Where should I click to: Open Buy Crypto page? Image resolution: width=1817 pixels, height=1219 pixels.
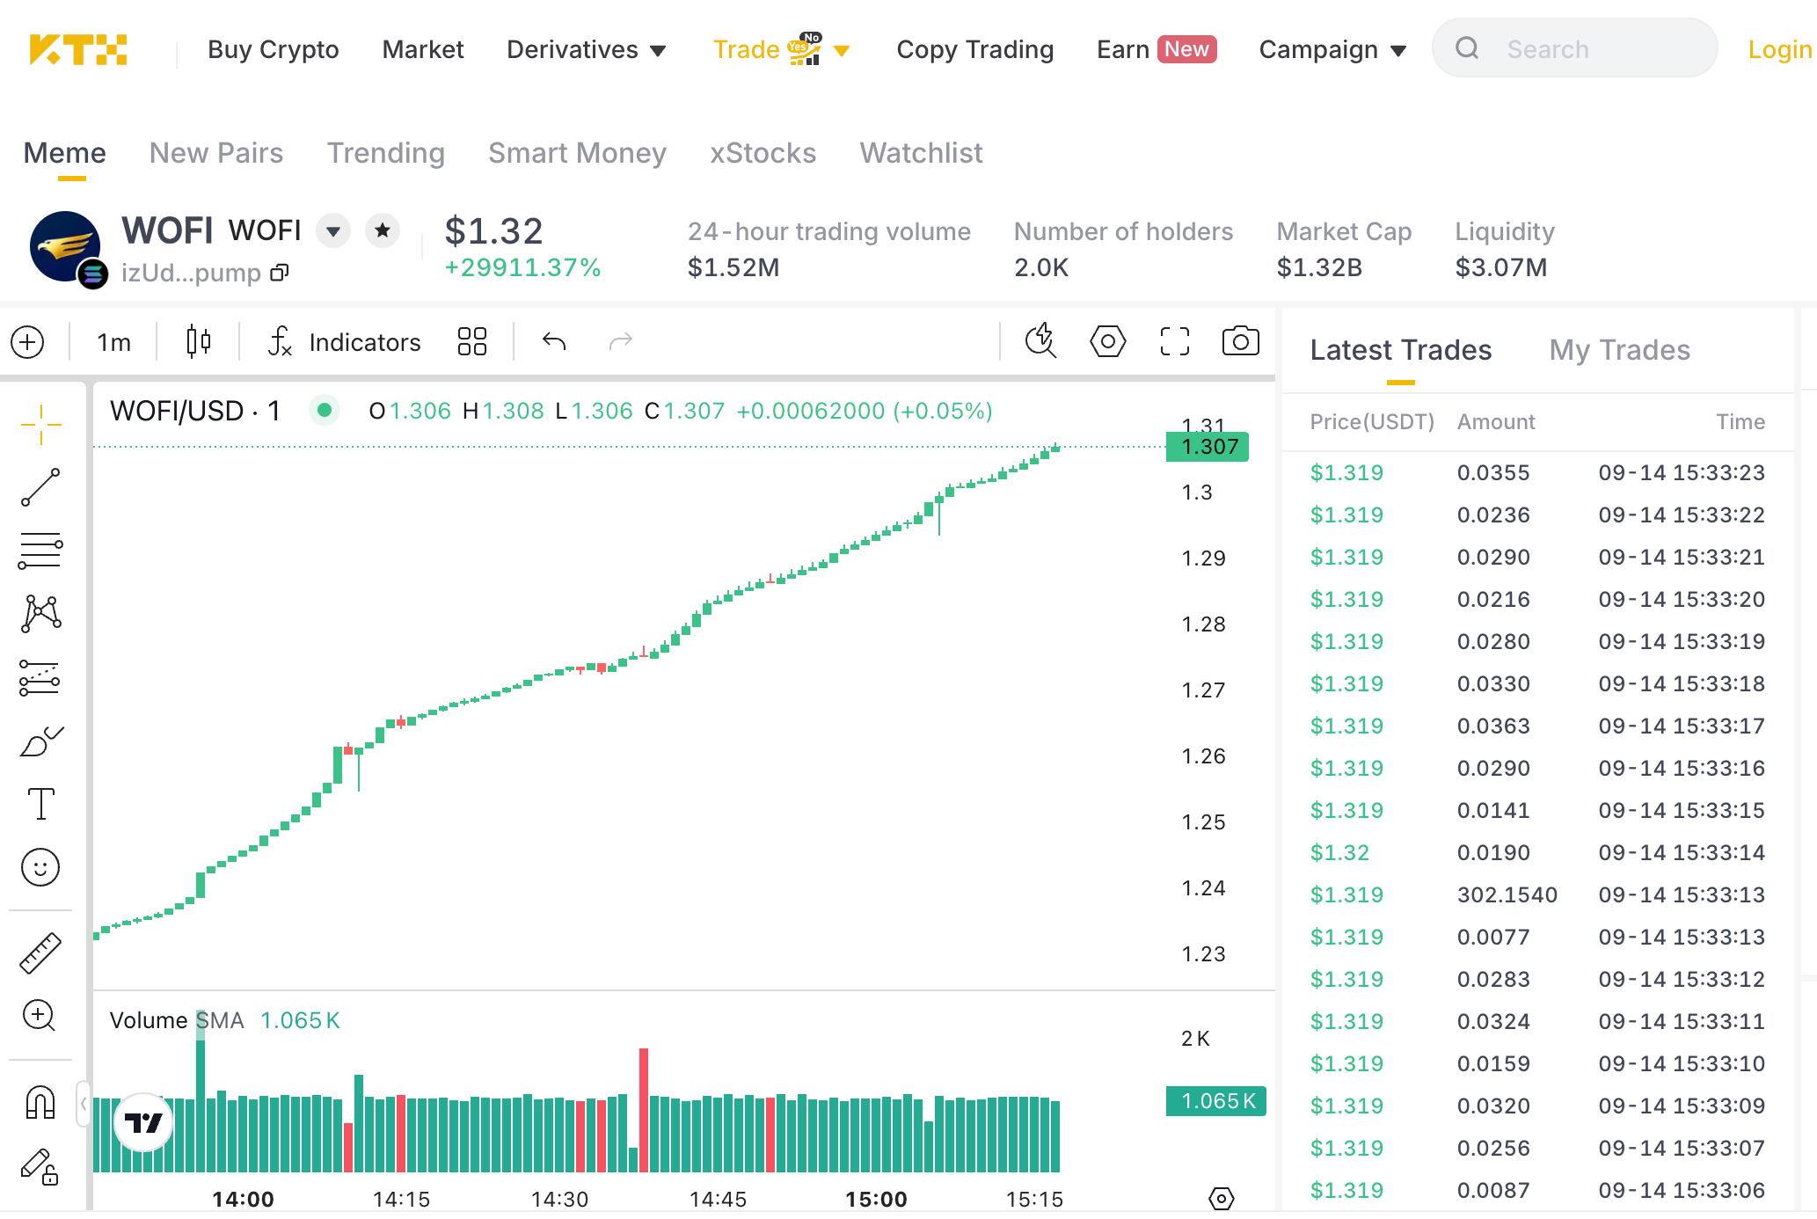(x=274, y=49)
